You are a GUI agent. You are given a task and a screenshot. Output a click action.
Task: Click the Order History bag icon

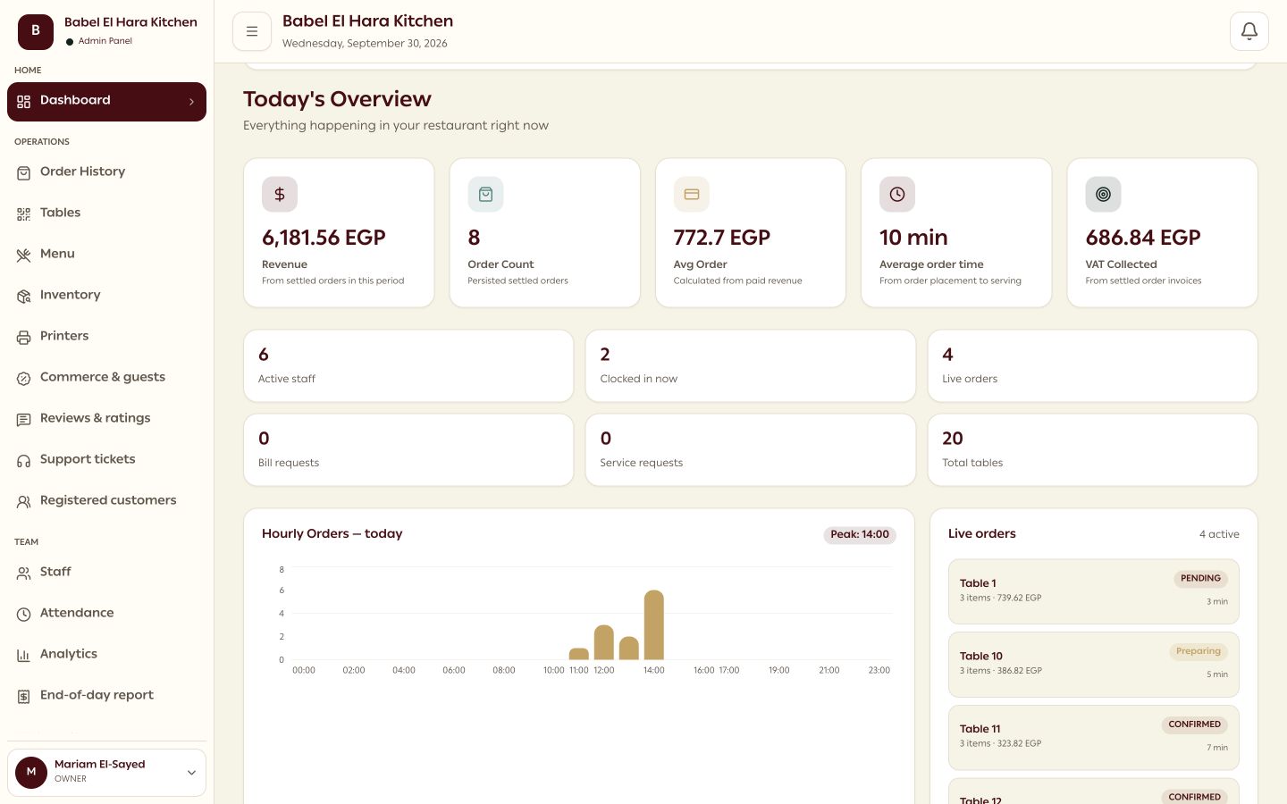[24, 173]
